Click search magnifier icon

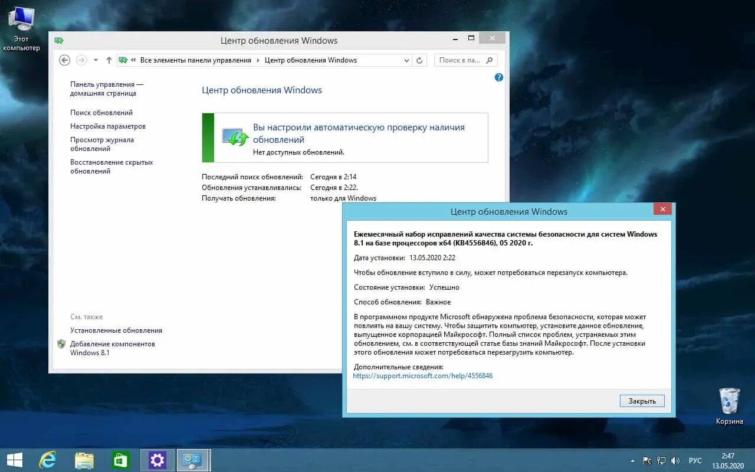(x=490, y=60)
